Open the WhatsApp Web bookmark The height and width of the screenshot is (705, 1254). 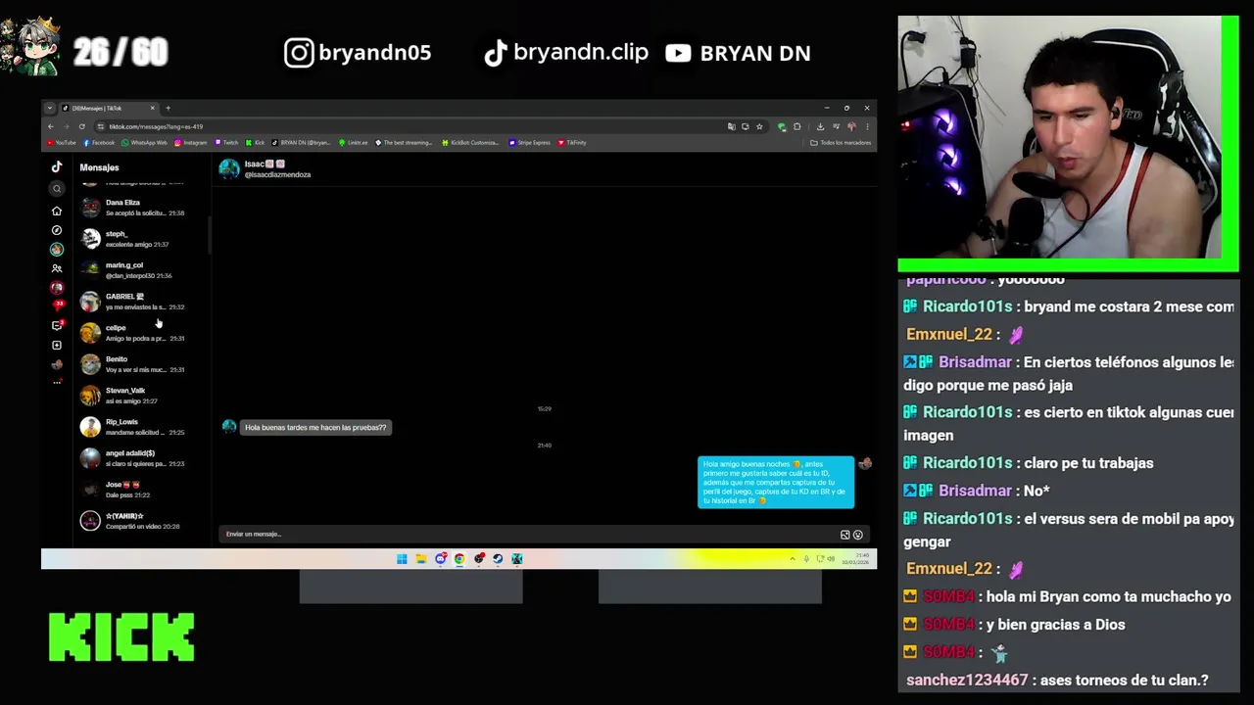[145, 143]
